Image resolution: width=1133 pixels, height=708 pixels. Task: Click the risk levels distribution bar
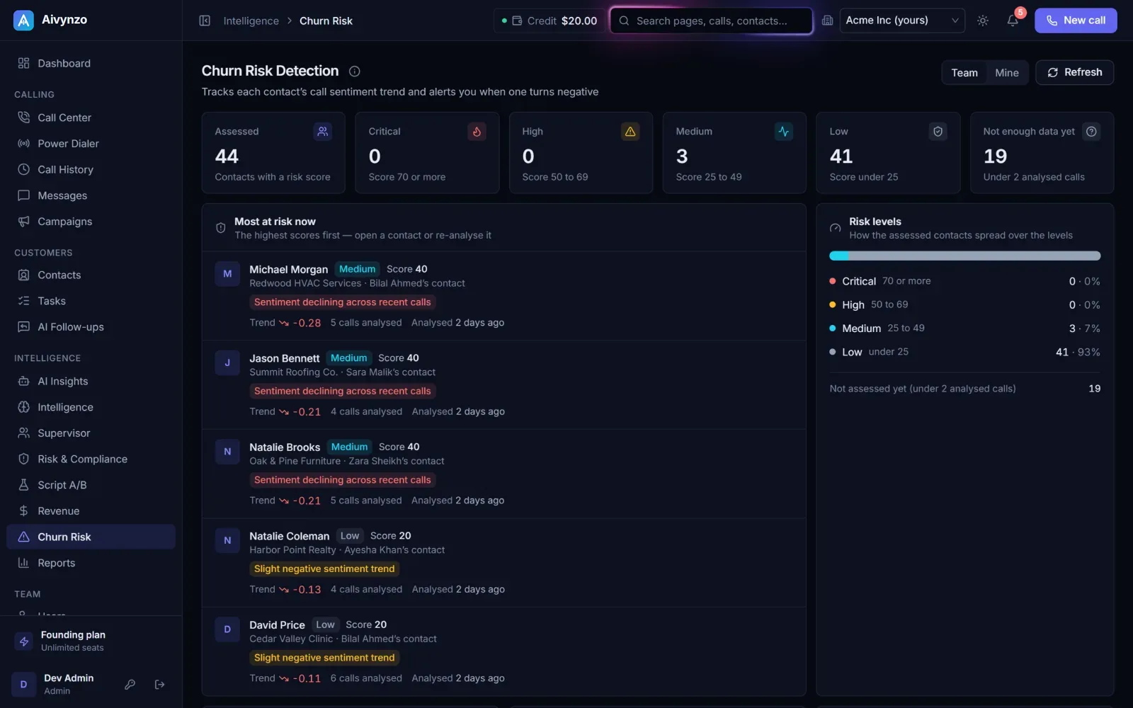pyautogui.click(x=964, y=256)
